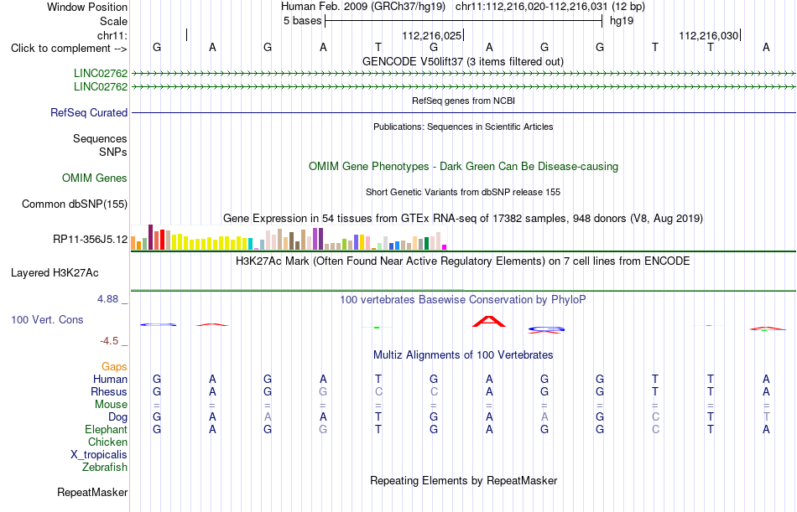This screenshot has width=797, height=512.
Task: Select the Human alignment row label
Action: pos(110,380)
